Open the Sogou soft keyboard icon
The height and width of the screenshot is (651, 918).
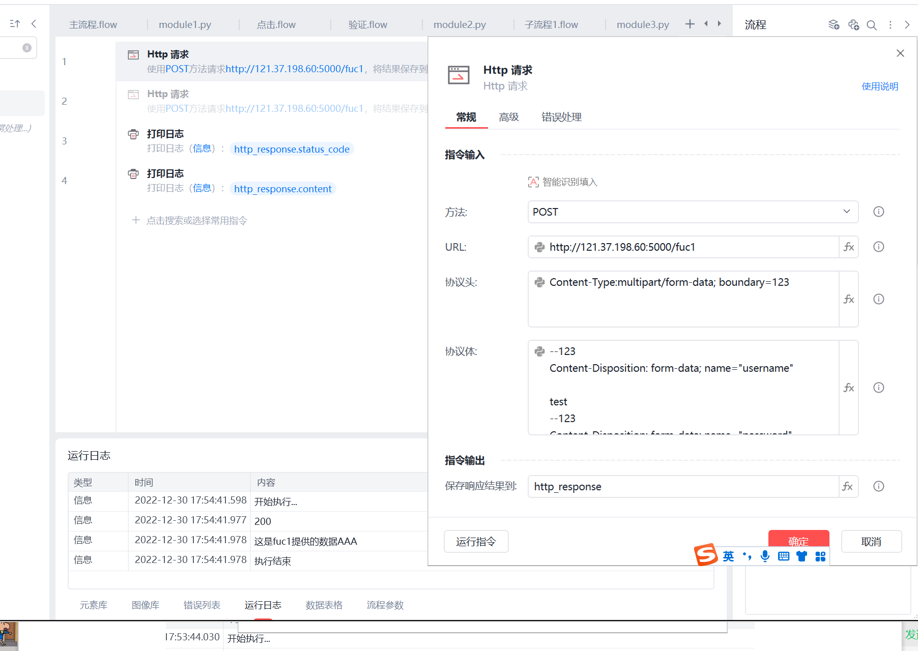[x=784, y=556]
